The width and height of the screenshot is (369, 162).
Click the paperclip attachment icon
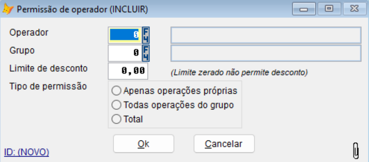click(x=356, y=150)
